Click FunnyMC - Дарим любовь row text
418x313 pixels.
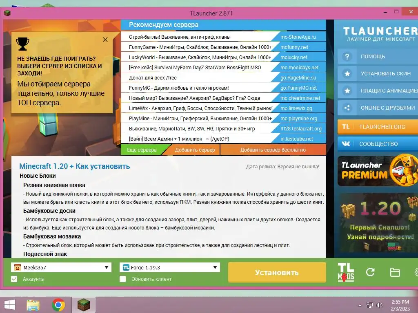pos(179,88)
